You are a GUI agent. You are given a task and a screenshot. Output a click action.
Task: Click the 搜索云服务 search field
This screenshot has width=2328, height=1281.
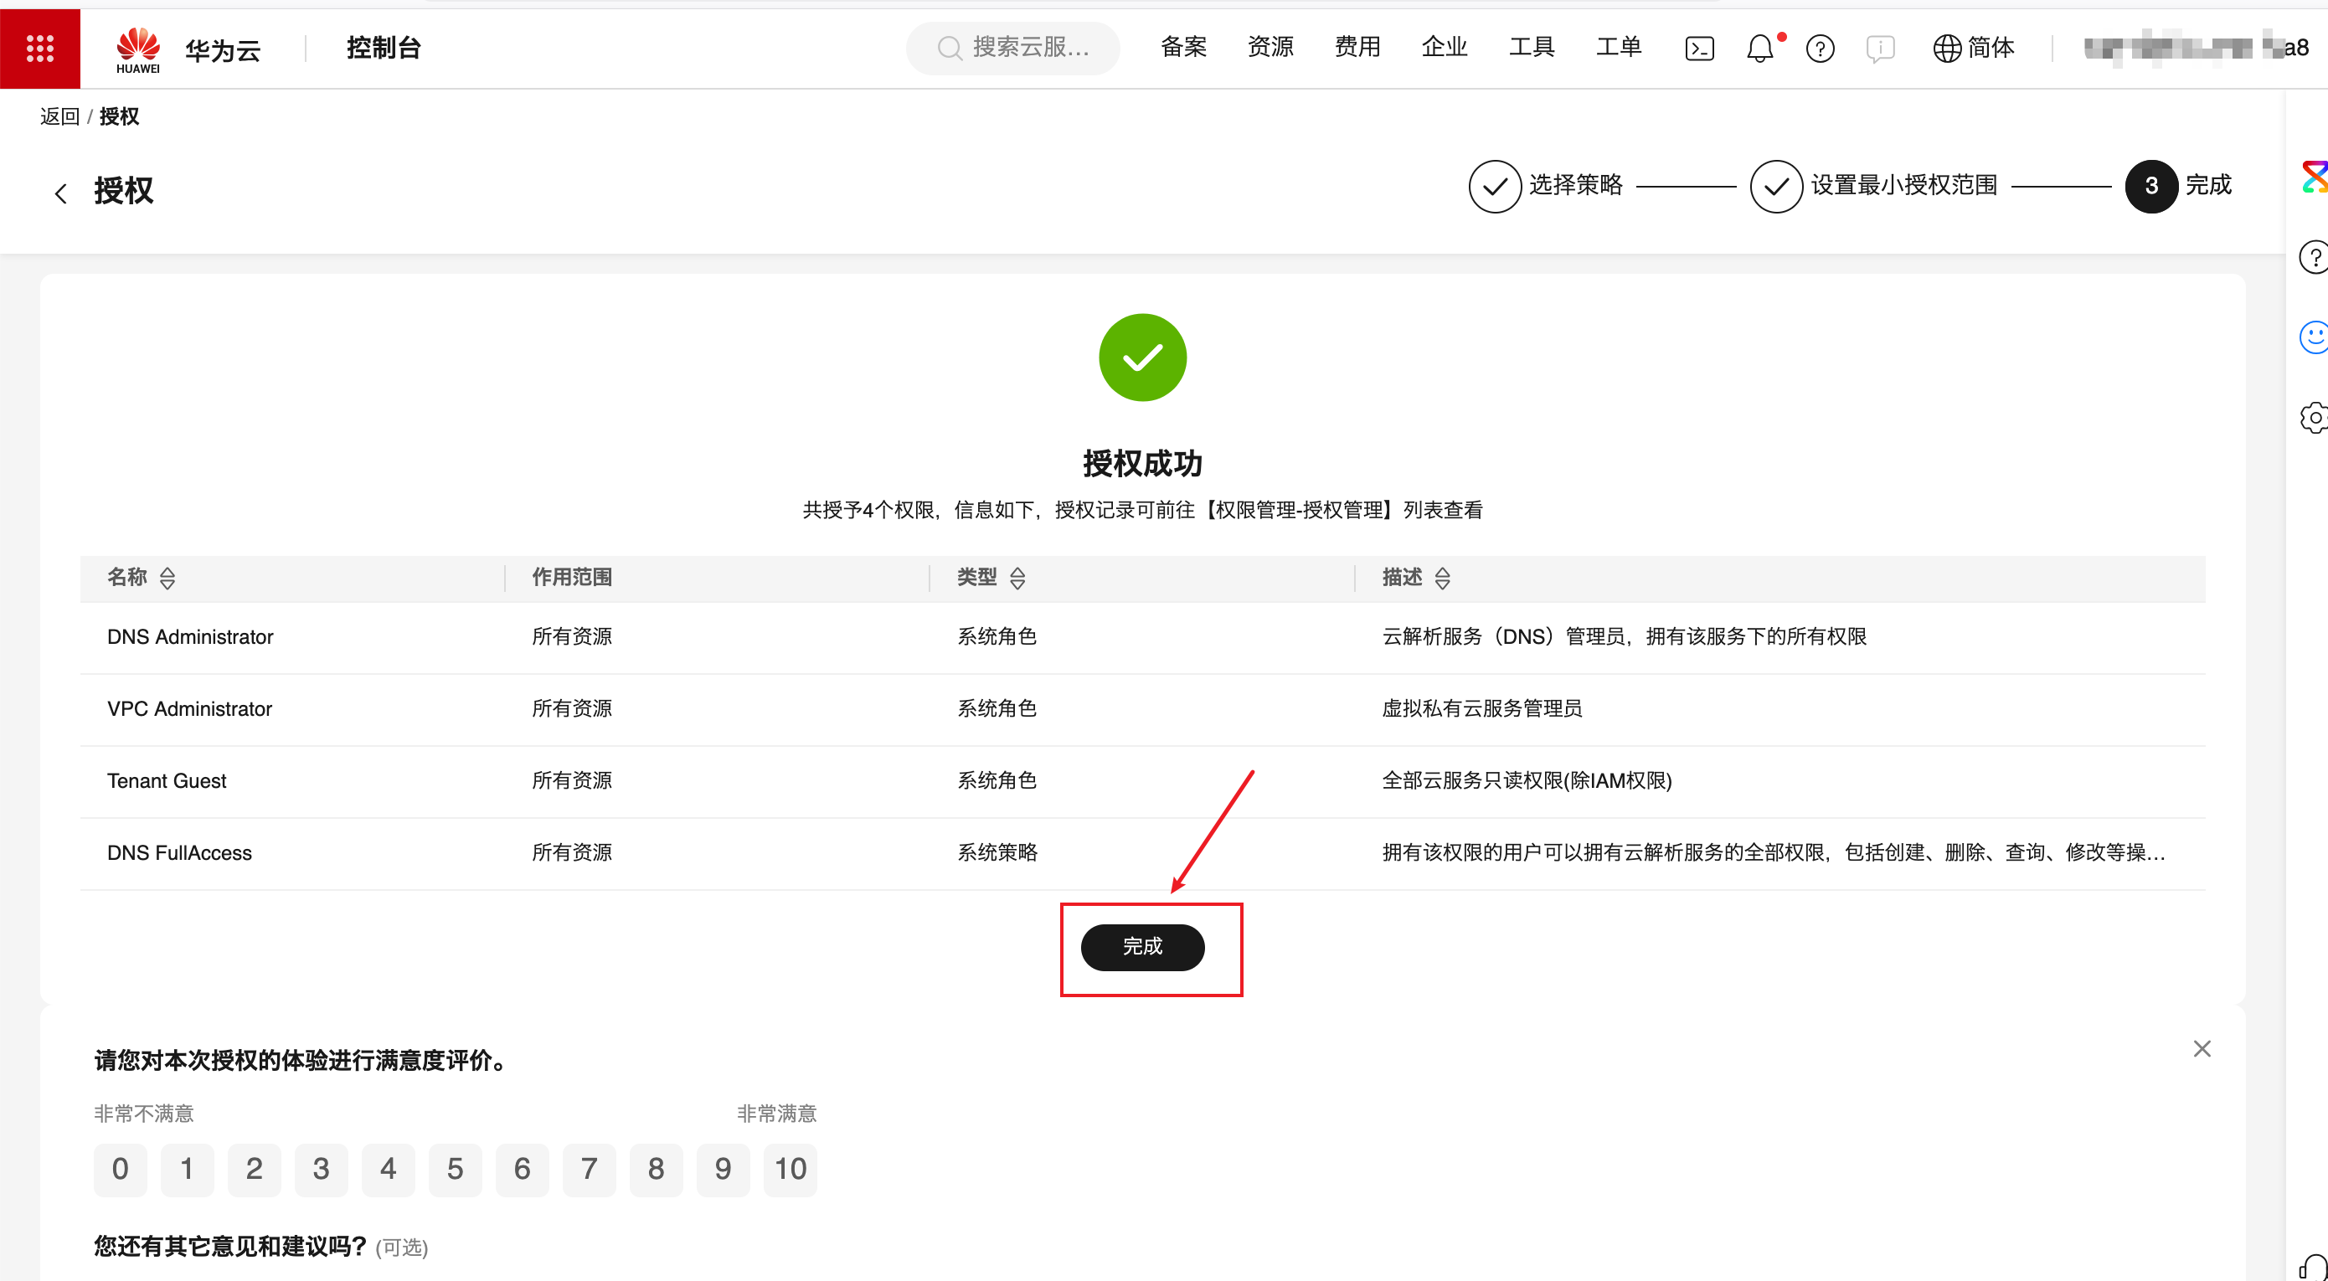coord(1014,48)
